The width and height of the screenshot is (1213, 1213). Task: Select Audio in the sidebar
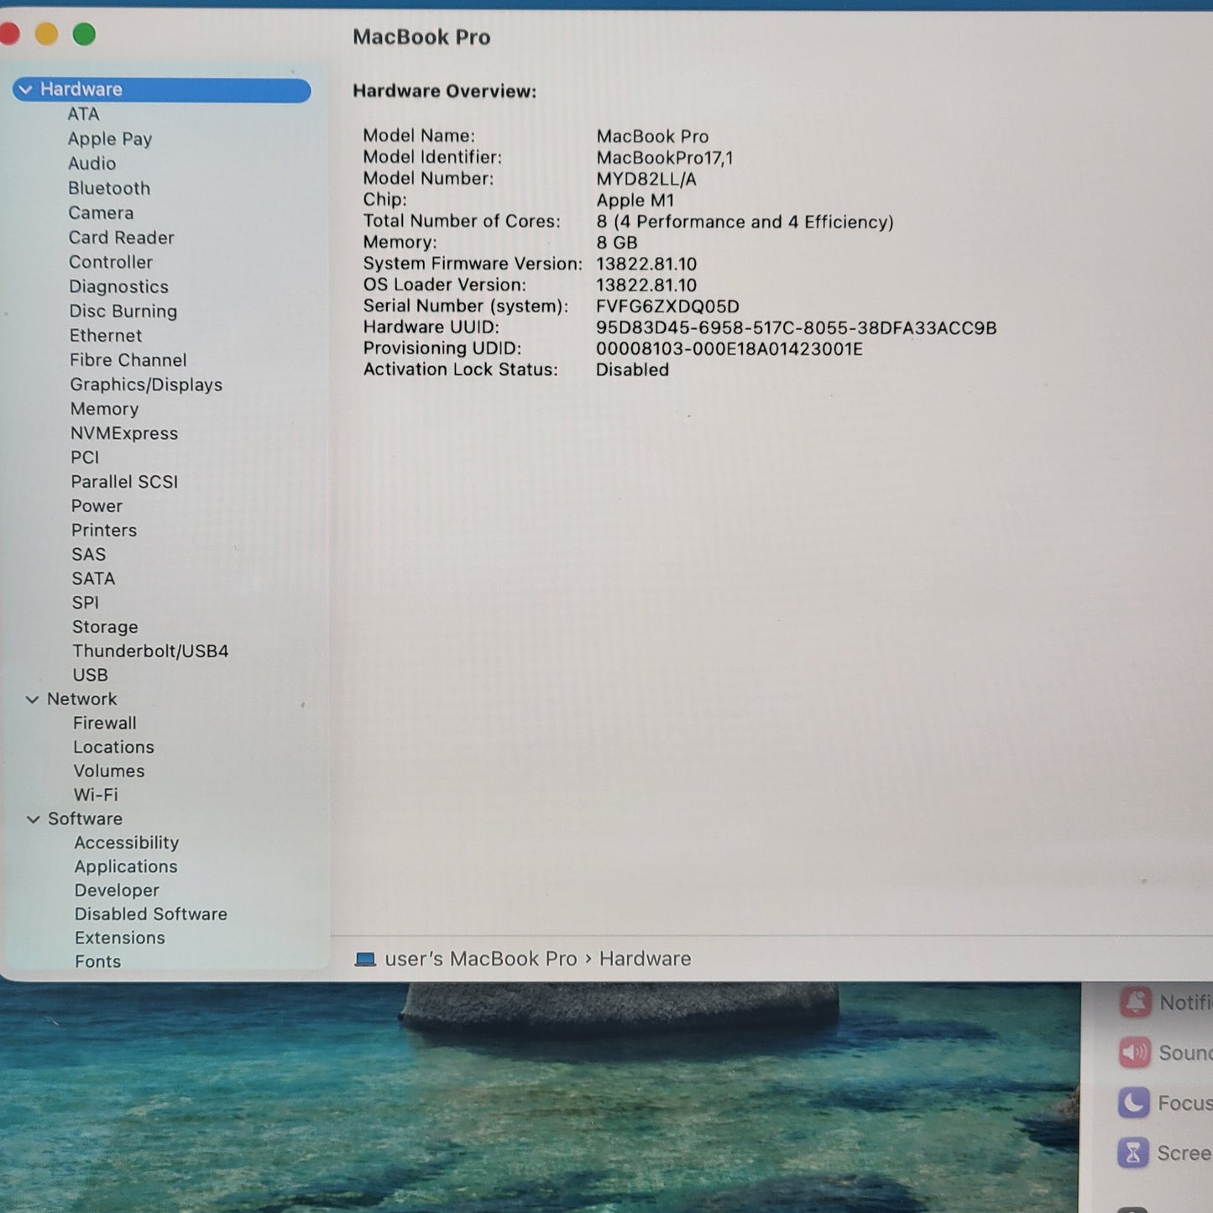pos(92,164)
